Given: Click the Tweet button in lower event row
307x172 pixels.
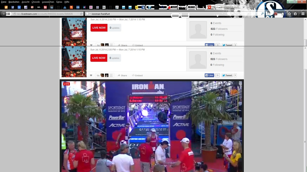Looking at the screenshot, I should coord(227,76).
